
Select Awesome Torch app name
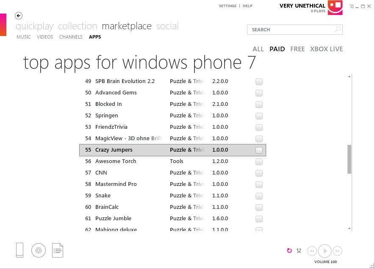point(116,161)
